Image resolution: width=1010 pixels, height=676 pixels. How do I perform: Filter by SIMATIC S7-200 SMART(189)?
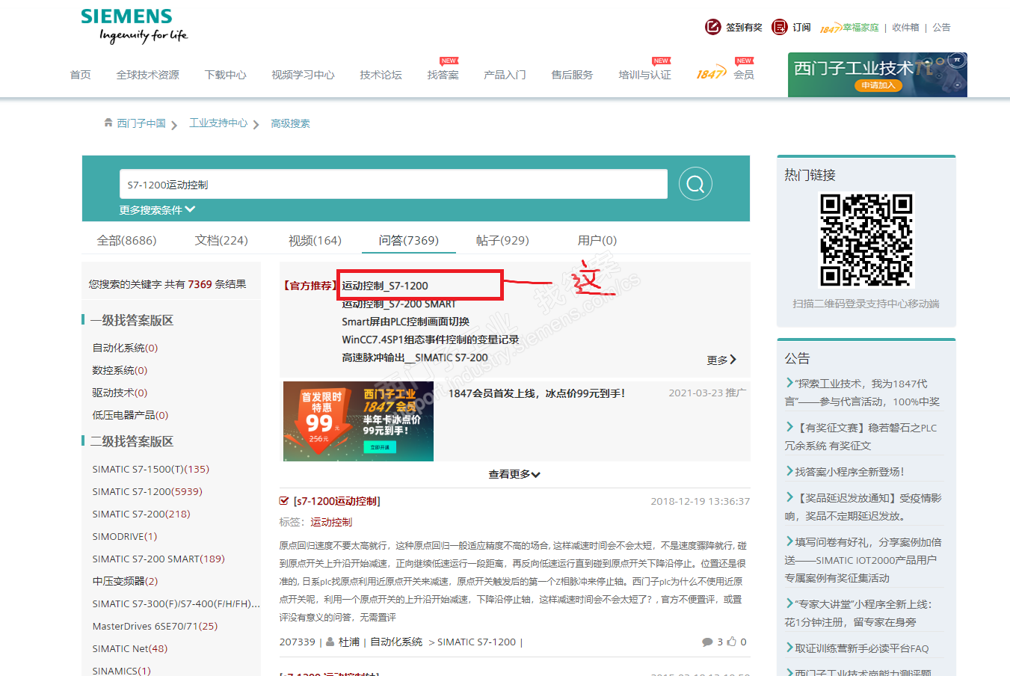click(158, 559)
